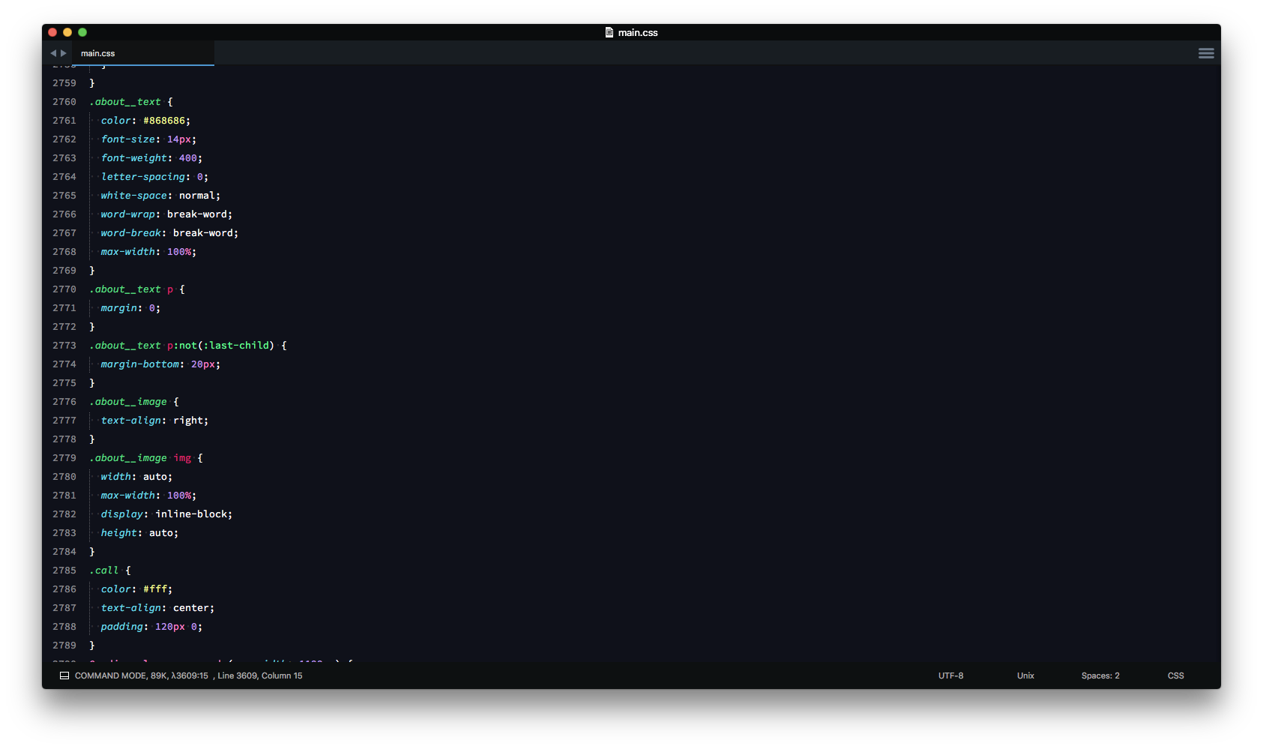Click the margin: 0 line
Screen dimensions: 1263x749
click(x=130, y=308)
